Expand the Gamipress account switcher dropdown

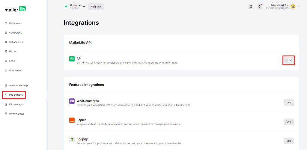[x=84, y=6]
